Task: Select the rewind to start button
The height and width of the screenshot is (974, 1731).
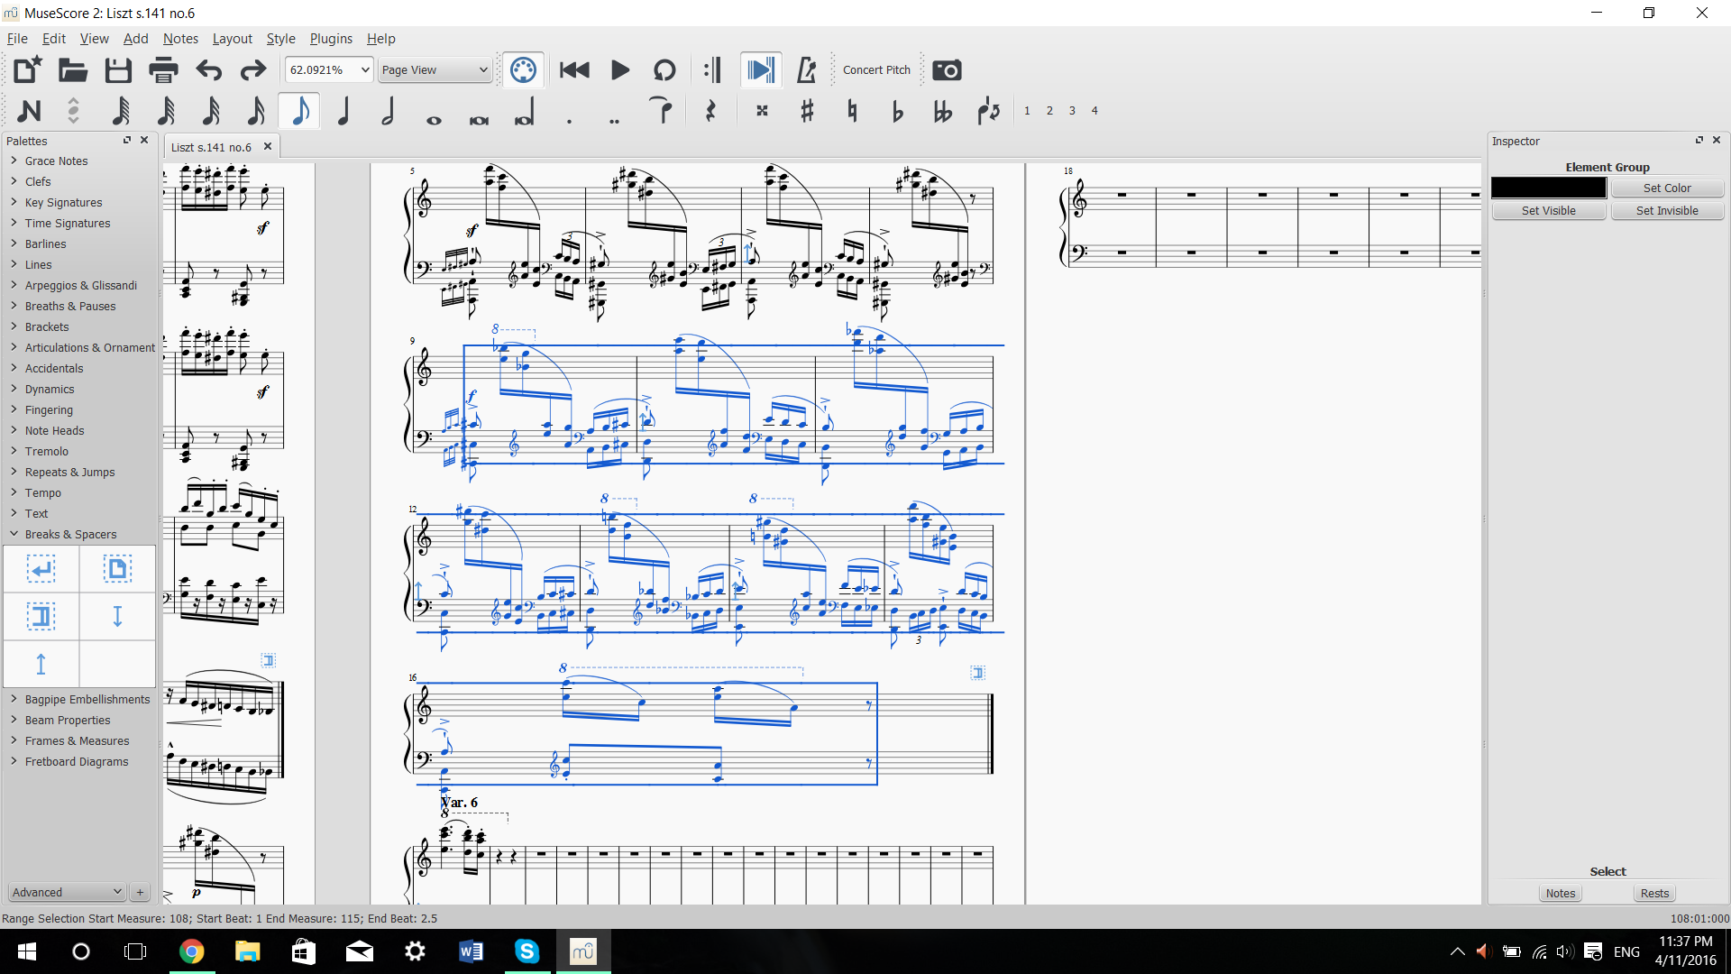Action: [574, 70]
